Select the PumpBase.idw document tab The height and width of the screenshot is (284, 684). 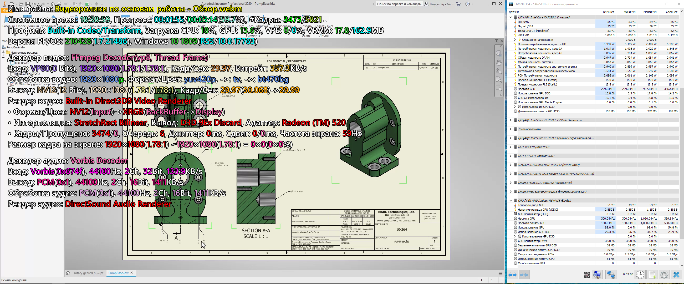[x=118, y=273]
